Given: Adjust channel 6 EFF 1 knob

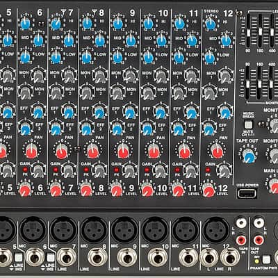Looking at the screenshot, I should pyautogui.click(x=38, y=113).
